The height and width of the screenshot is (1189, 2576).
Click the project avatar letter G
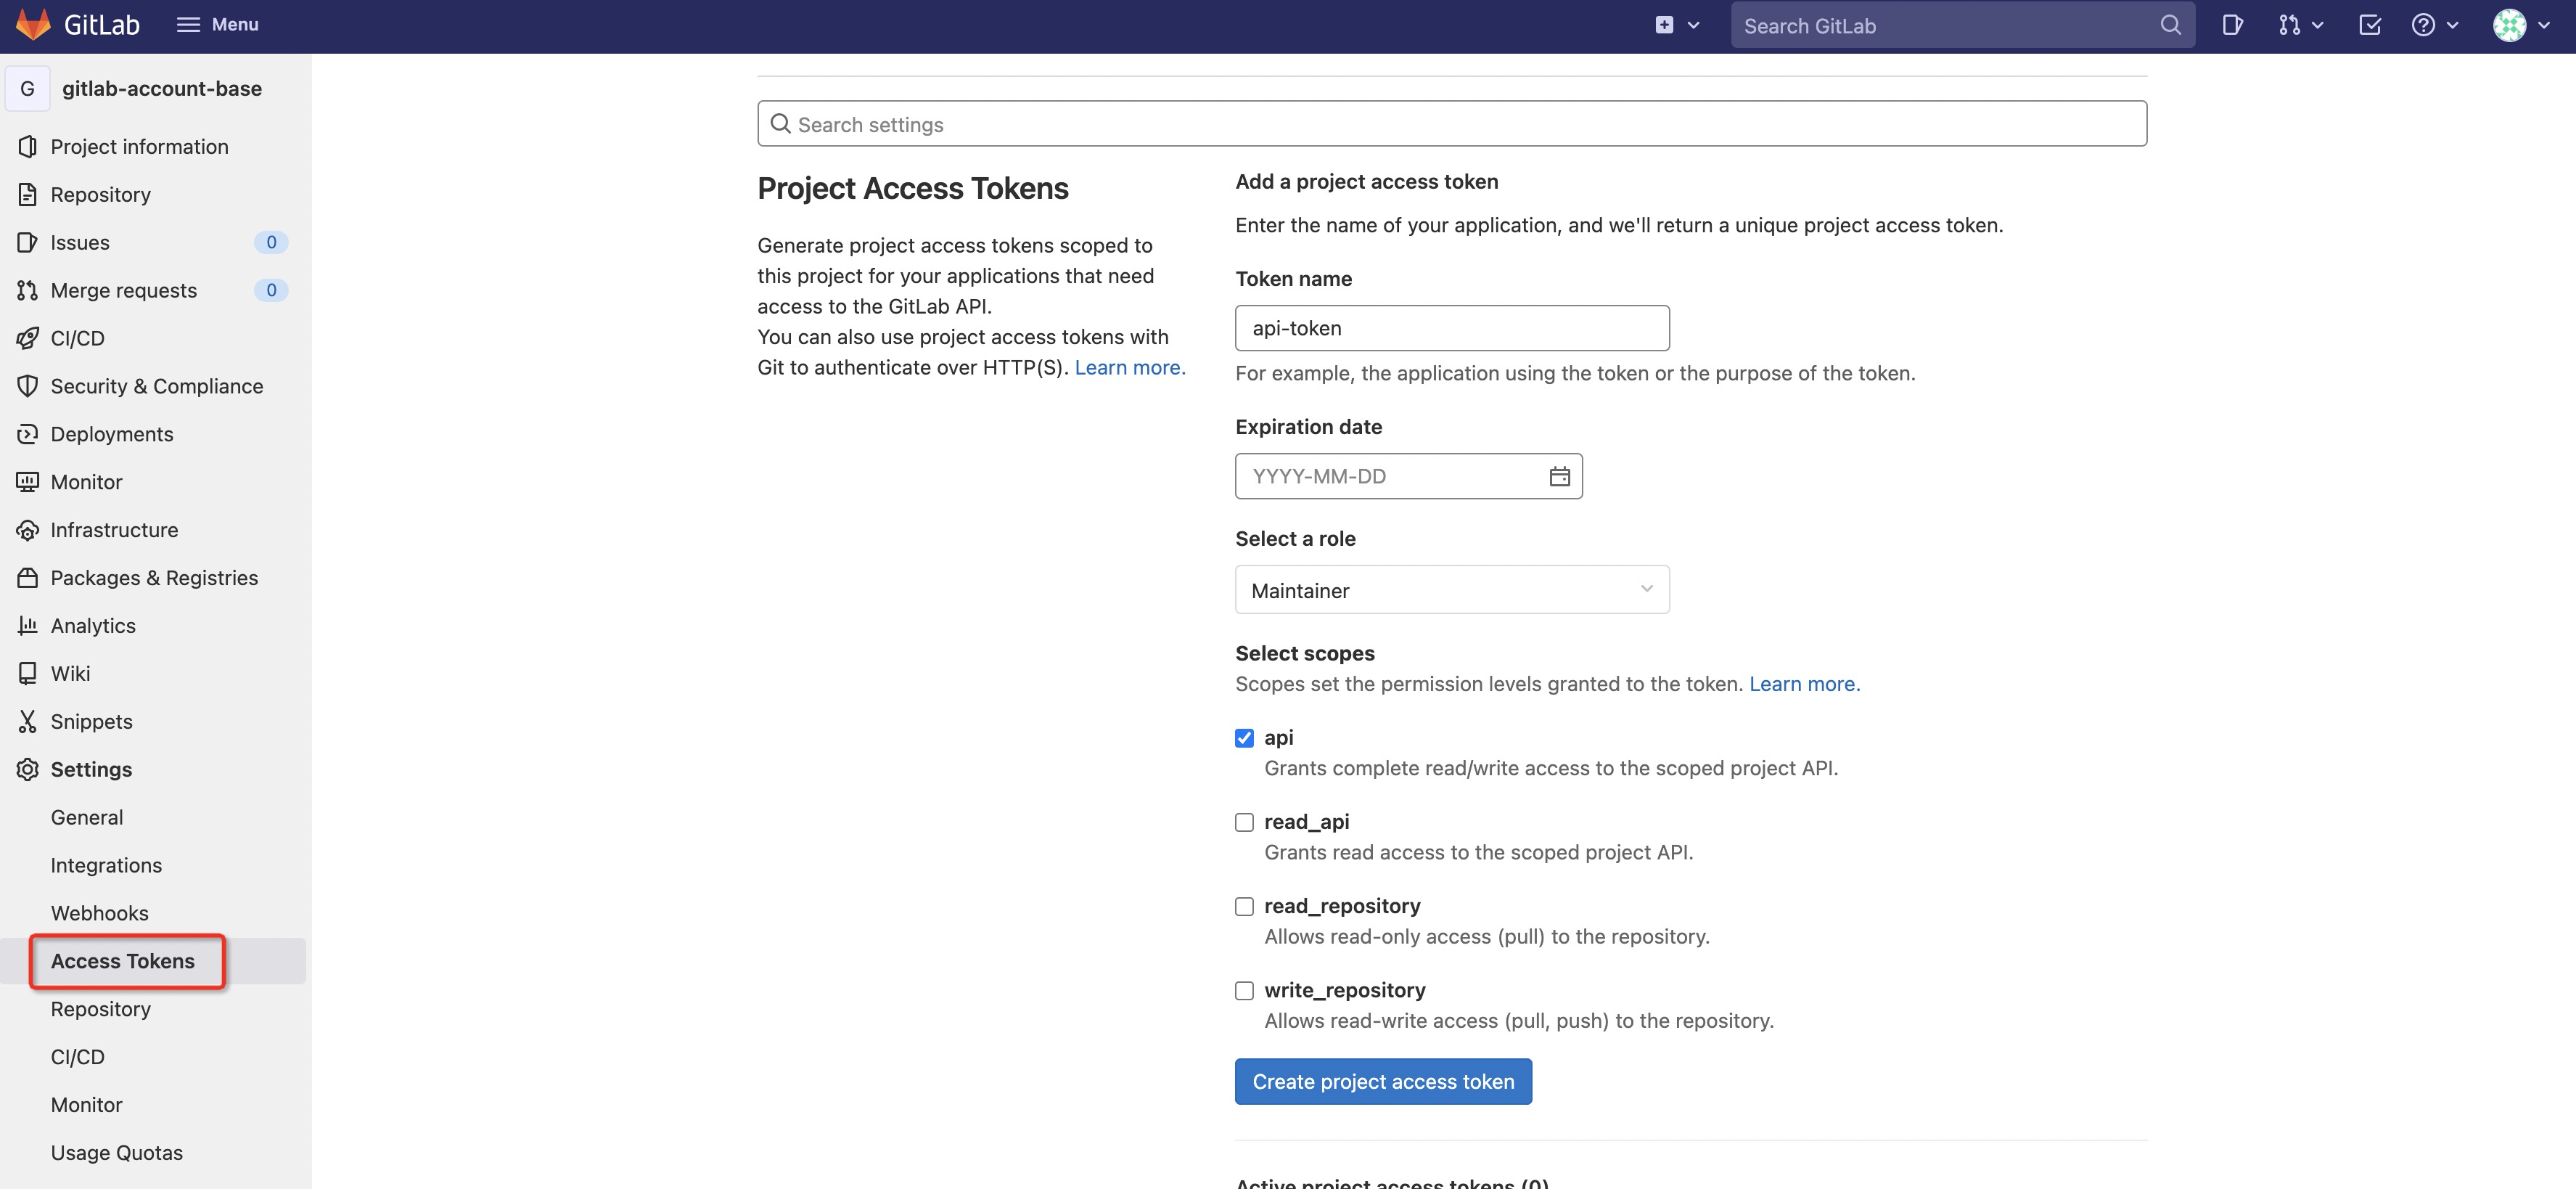[28, 88]
